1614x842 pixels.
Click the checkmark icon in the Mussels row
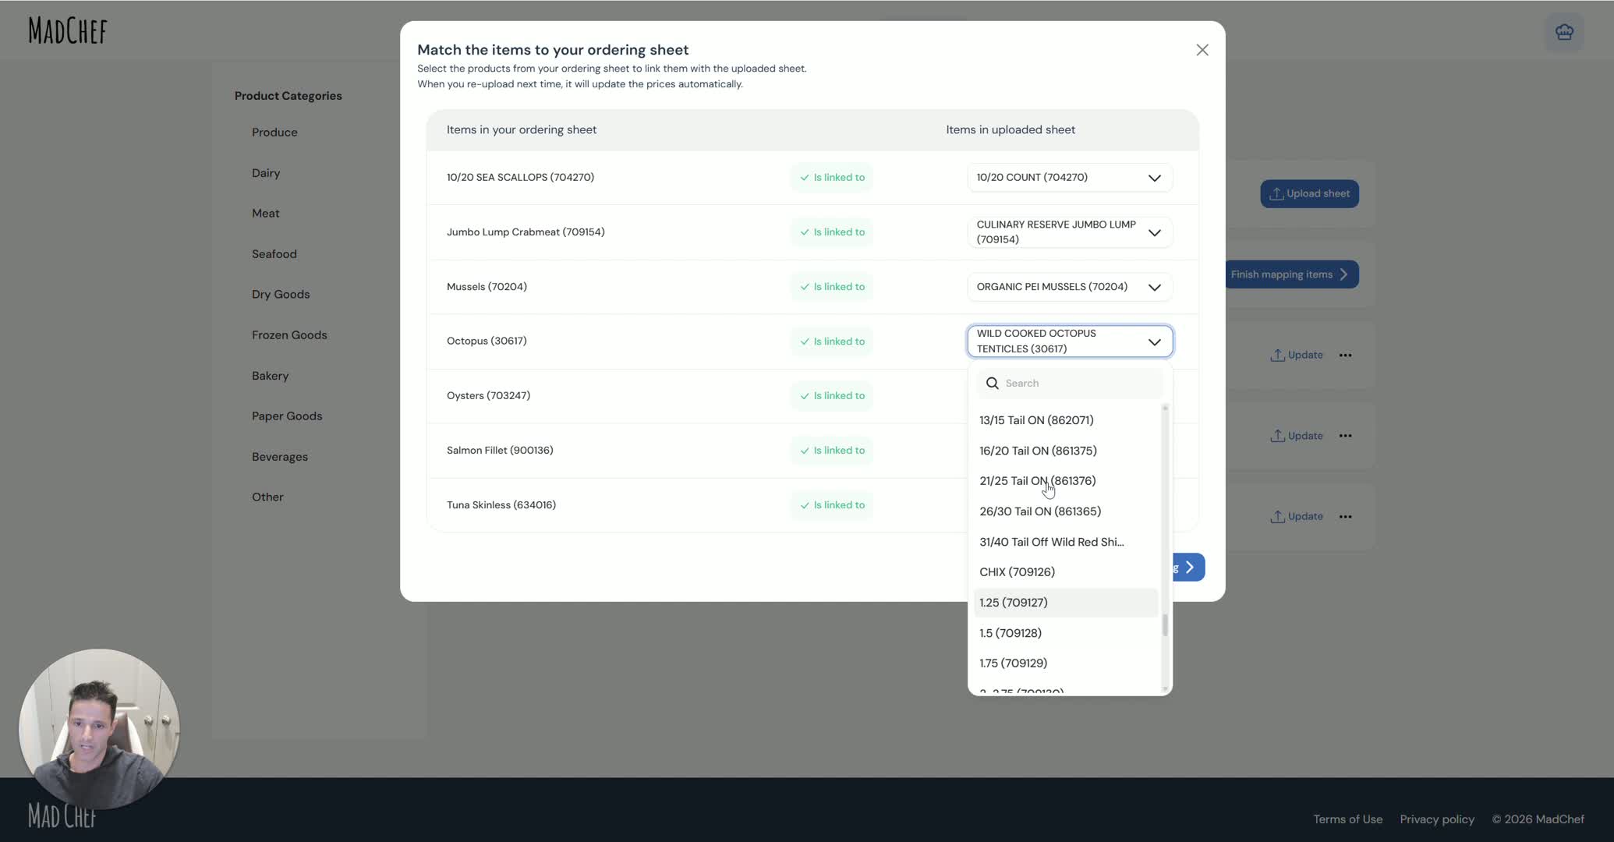[805, 287]
